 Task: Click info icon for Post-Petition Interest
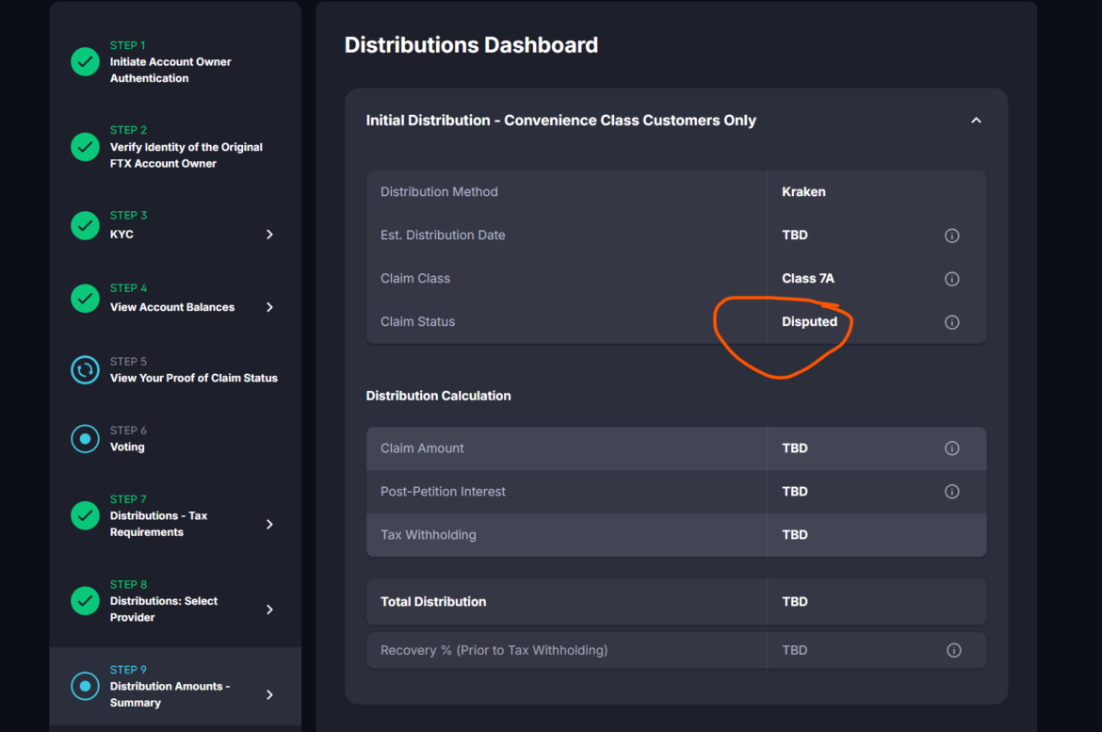(951, 492)
